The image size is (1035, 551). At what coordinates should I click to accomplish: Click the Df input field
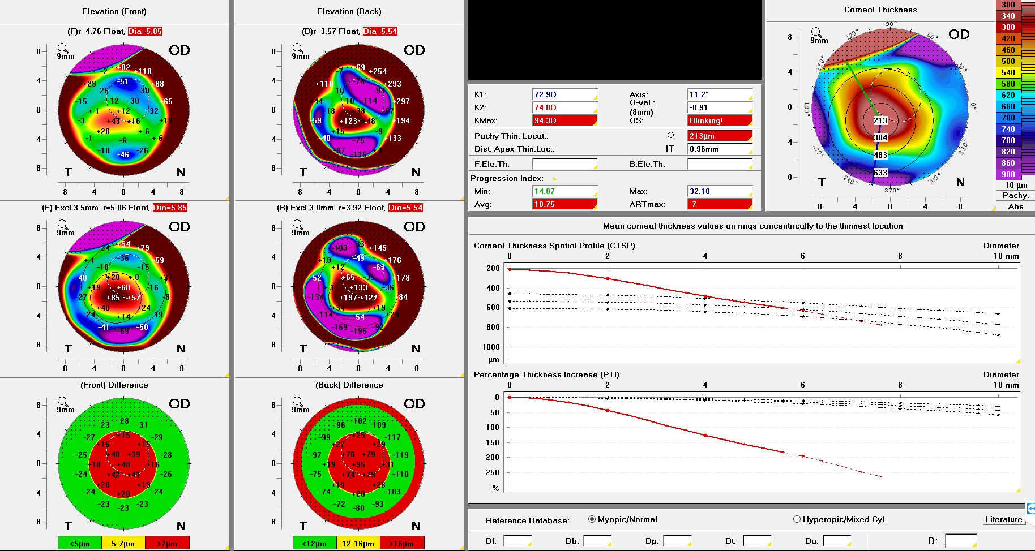(517, 541)
